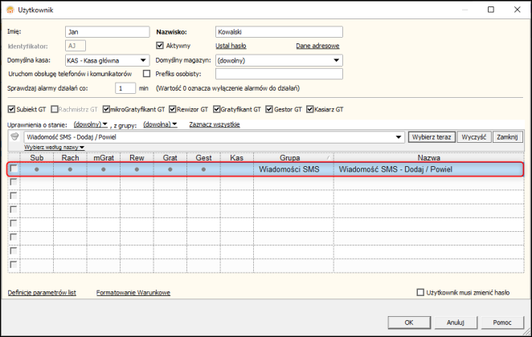Click Zaznacz wszystkie link
The width and height of the screenshot is (532, 337).
[215, 124]
